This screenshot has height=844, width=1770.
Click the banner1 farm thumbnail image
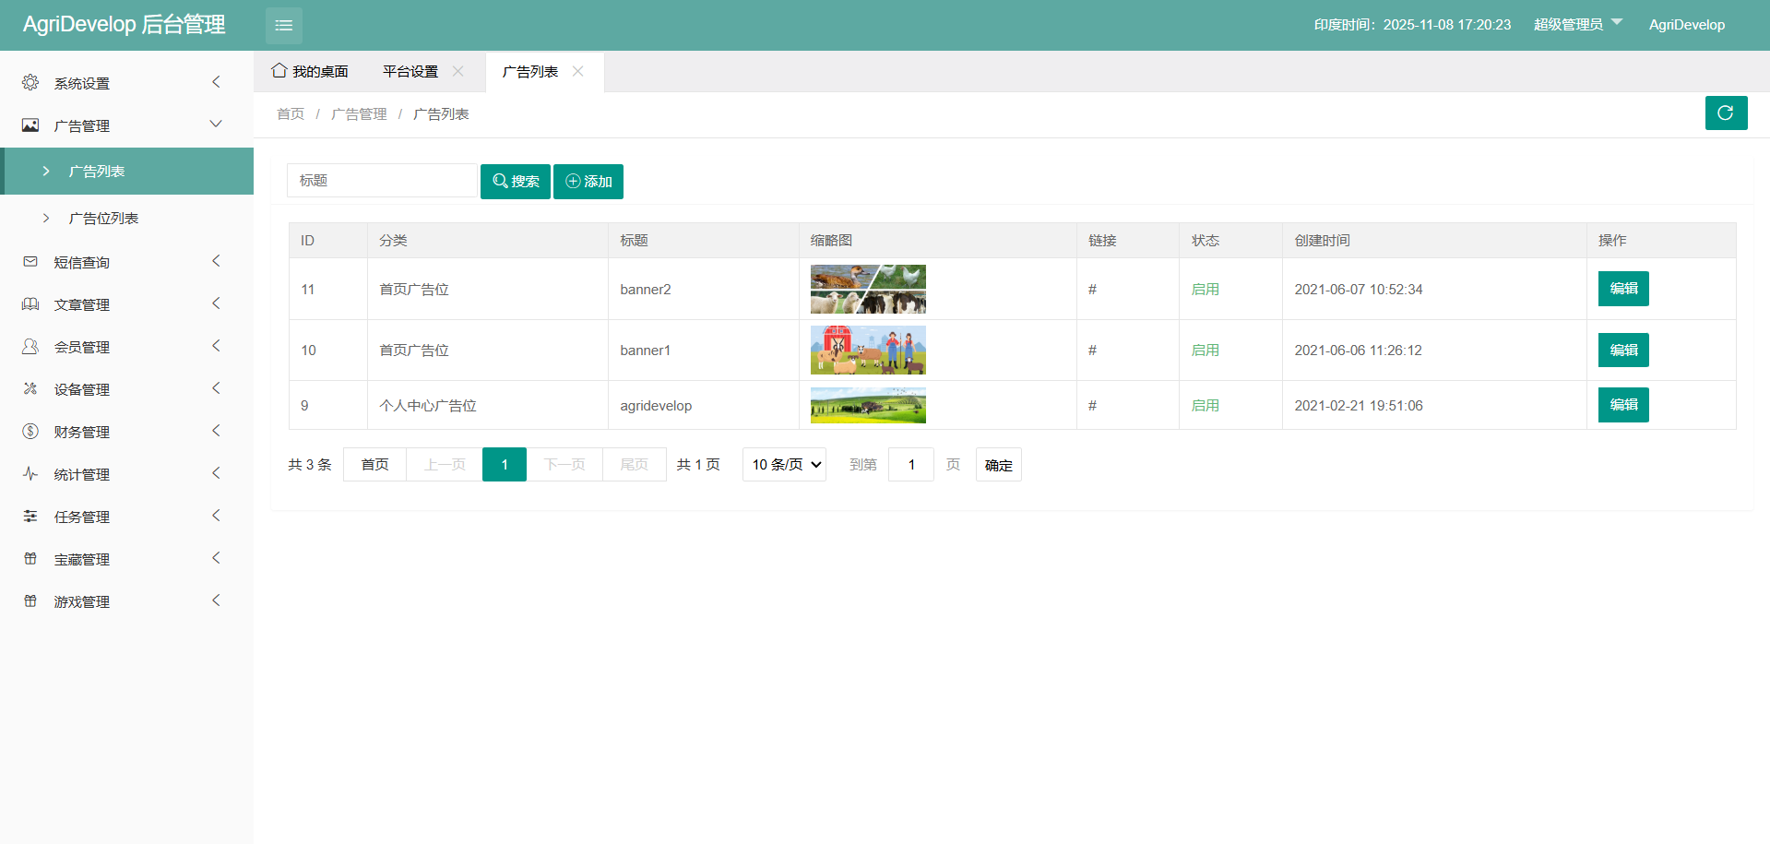click(x=867, y=351)
